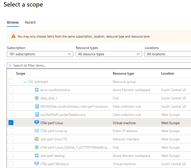The width and height of the screenshot is (191, 168).
Task: Open the Locations dropdown
Action: pyautogui.click(x=168, y=54)
